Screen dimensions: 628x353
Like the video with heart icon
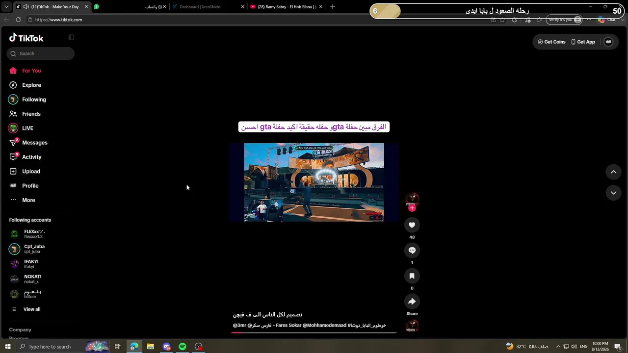point(412,225)
